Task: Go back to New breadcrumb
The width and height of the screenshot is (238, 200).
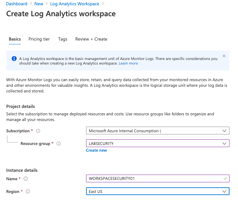Action: pyautogui.click(x=39, y=4)
